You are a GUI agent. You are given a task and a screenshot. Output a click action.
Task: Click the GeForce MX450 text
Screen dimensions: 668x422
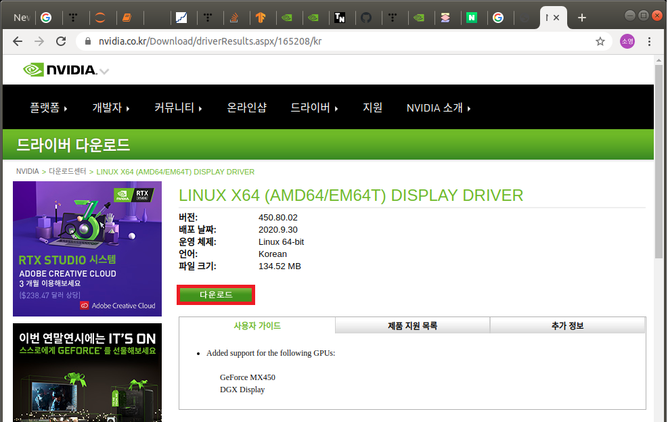point(248,377)
